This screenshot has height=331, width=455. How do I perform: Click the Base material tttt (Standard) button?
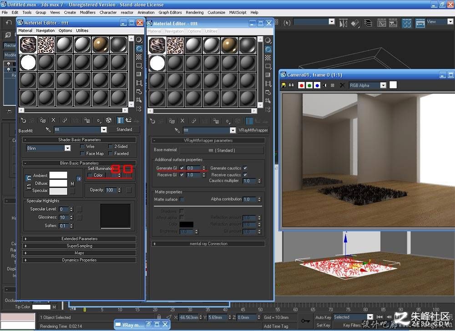(x=222, y=150)
